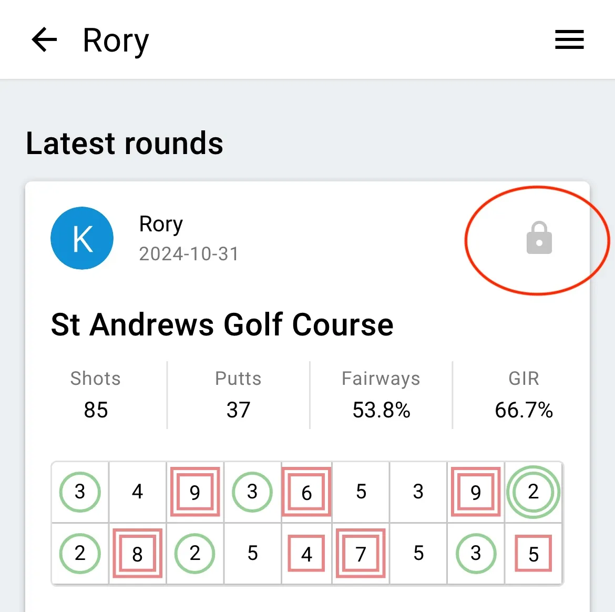Select hole 2 par score of 4
This screenshot has height=612, width=615.
point(137,492)
